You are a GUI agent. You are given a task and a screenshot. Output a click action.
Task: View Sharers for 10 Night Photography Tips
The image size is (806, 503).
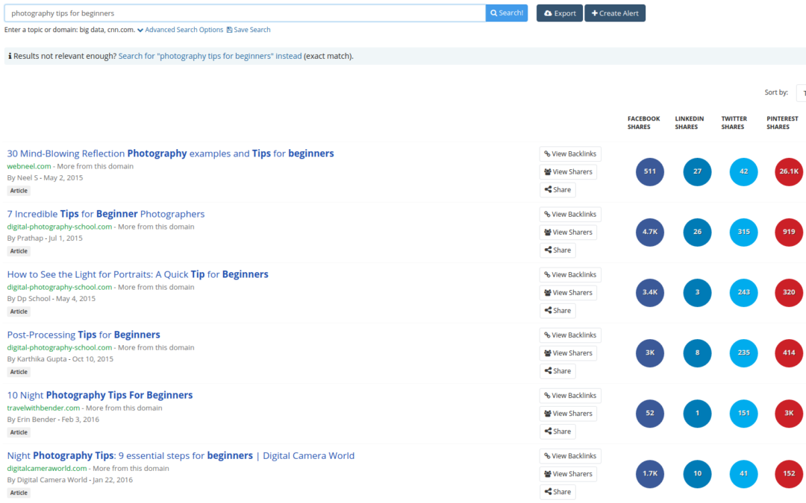(x=568, y=414)
